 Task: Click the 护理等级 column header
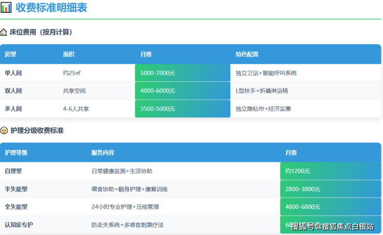pyautogui.click(x=16, y=153)
